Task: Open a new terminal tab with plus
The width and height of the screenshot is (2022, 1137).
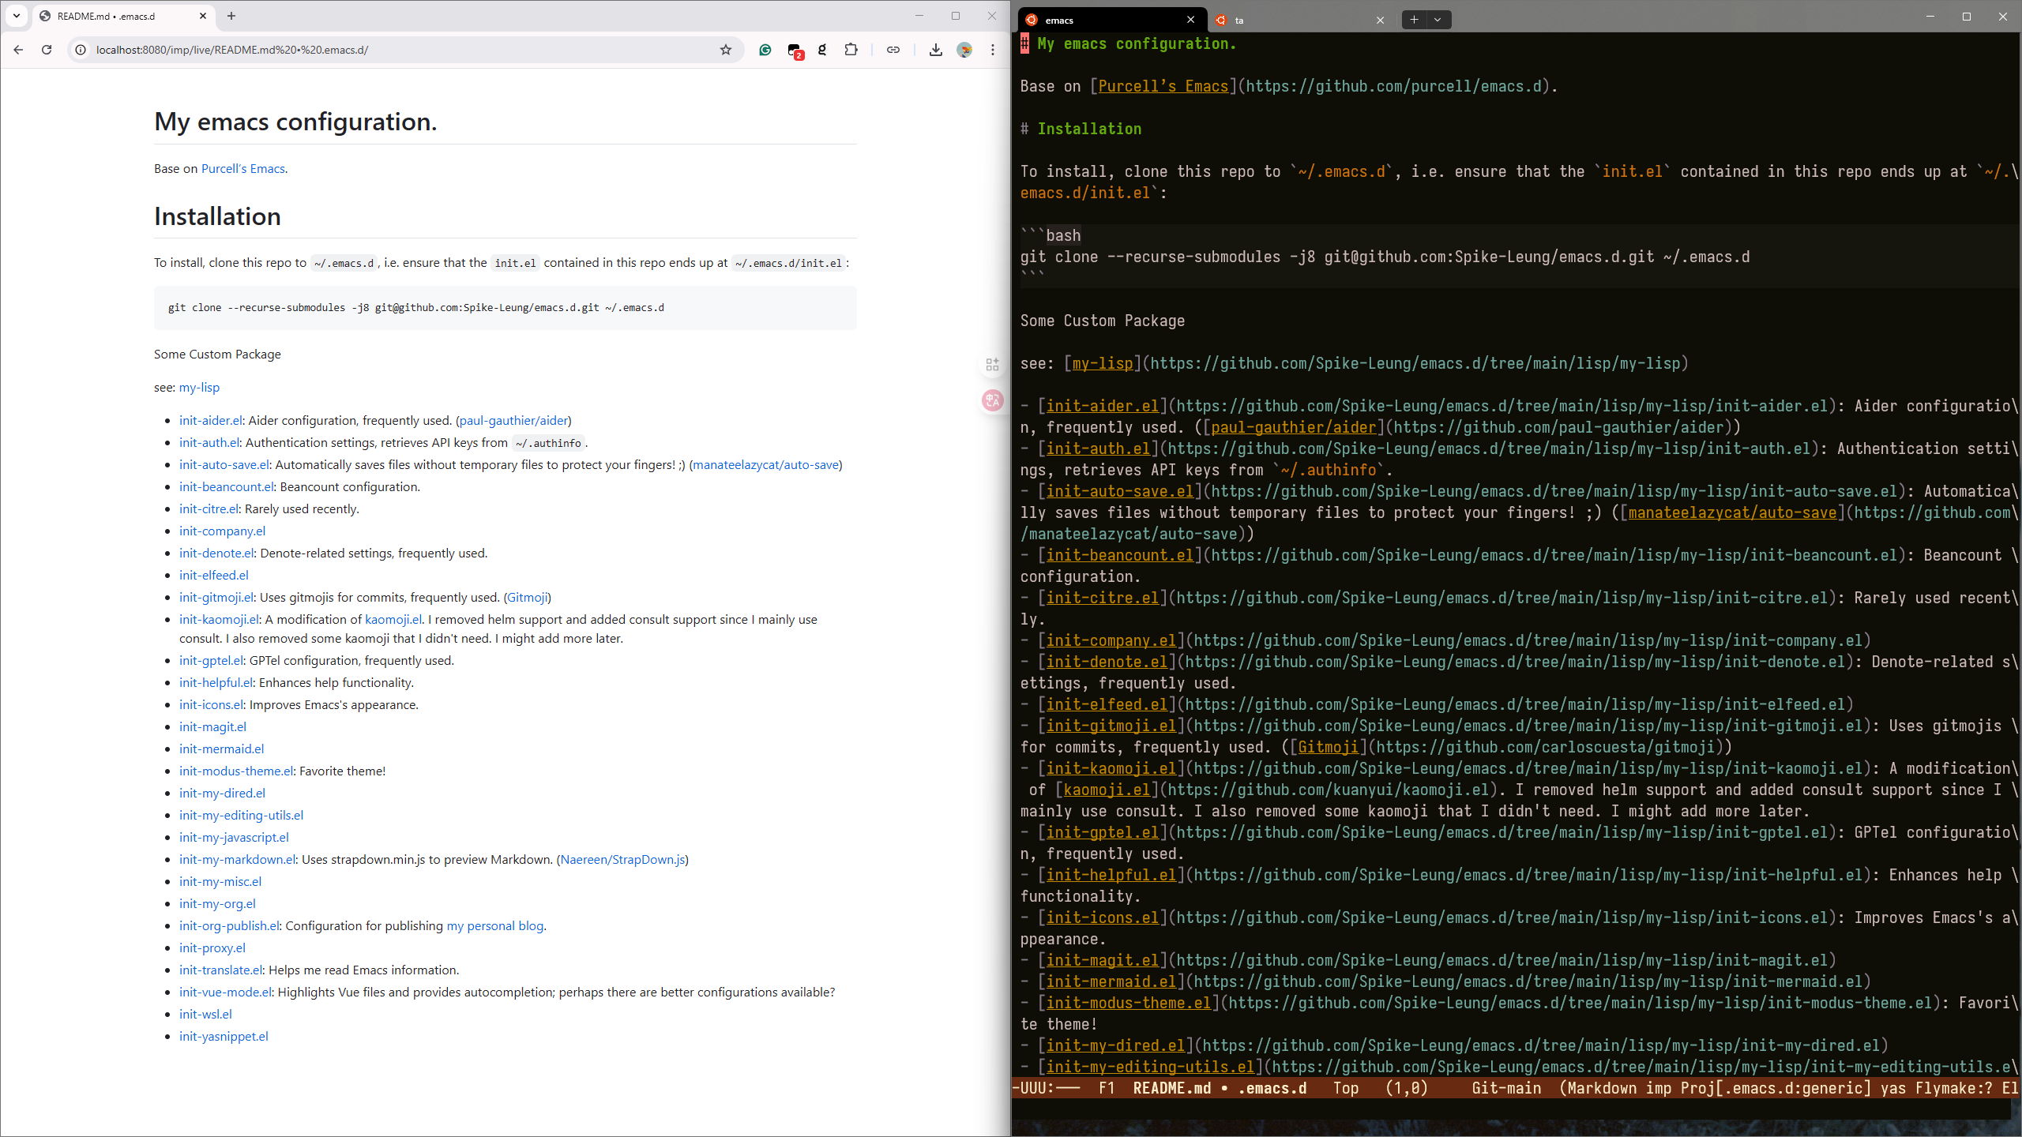Action: click(1414, 20)
